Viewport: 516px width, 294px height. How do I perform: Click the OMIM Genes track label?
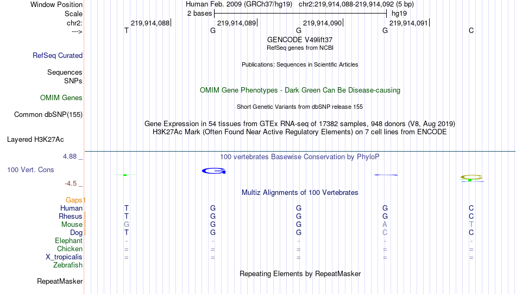[61, 98]
